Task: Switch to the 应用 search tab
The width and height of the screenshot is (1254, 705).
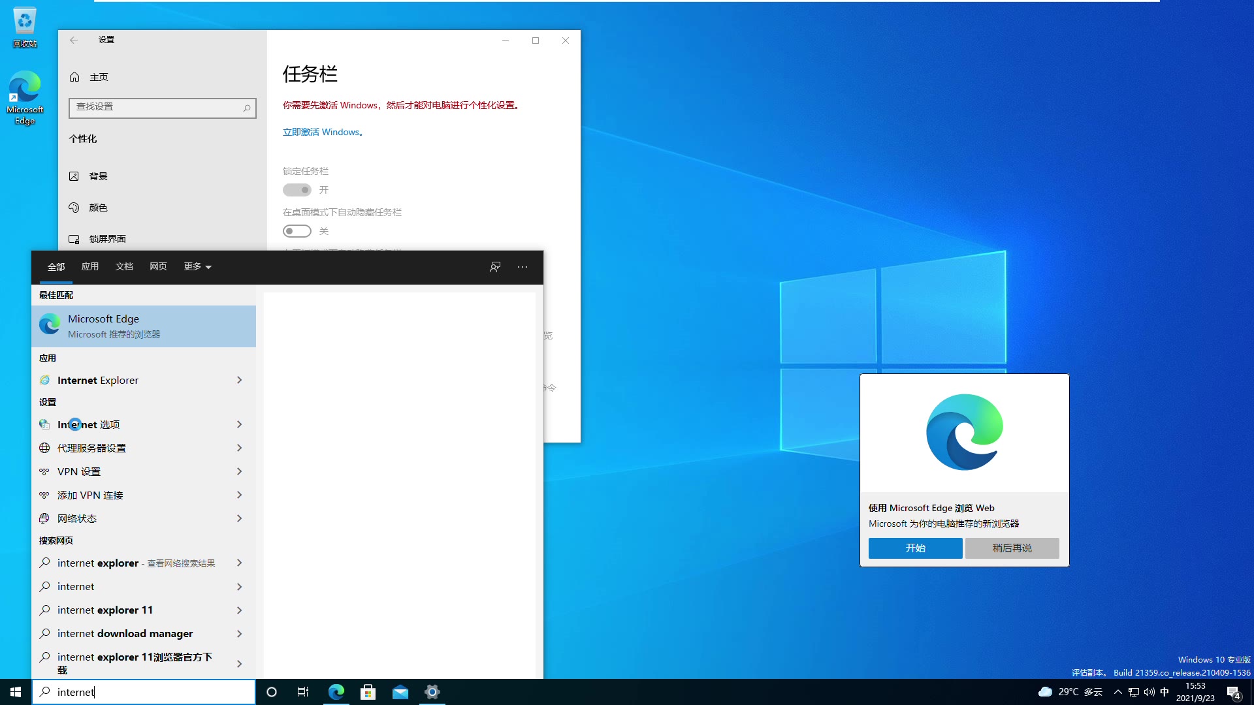Action: (90, 267)
